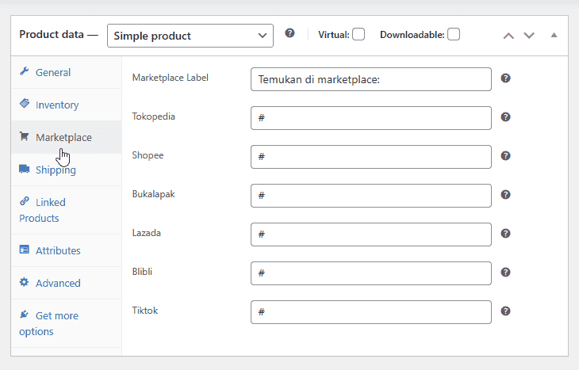Click the Tokopedia field label
Screen dimensions: 579x370
154,116
